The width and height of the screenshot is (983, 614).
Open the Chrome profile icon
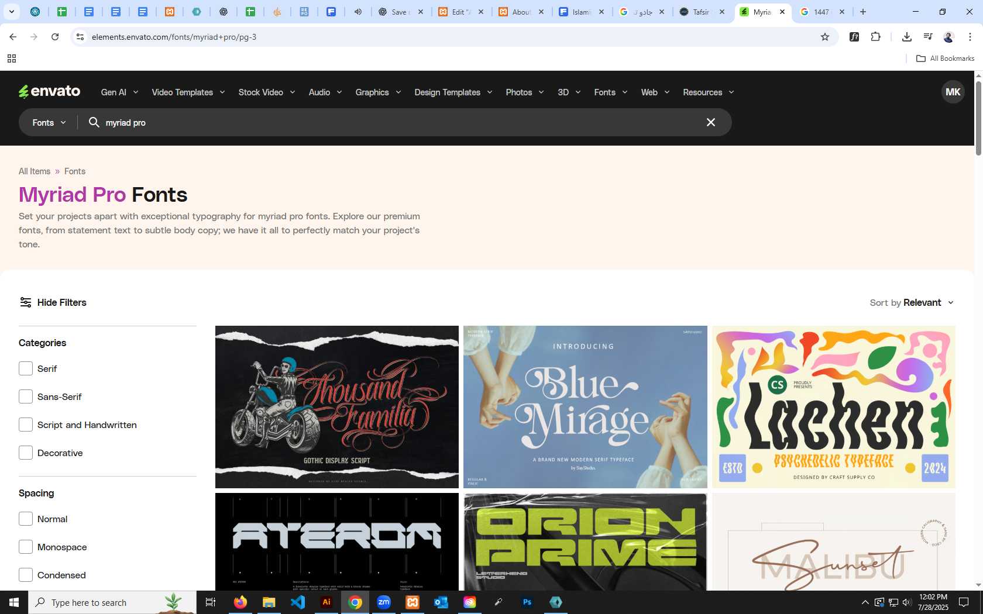point(948,37)
